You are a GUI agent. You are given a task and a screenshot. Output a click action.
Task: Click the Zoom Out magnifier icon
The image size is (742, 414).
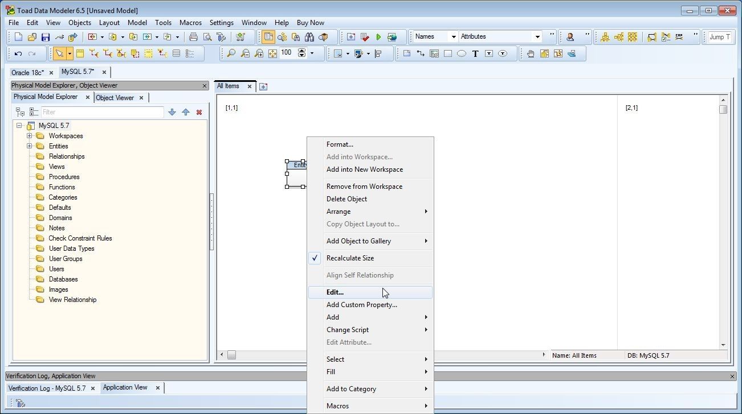click(245, 53)
